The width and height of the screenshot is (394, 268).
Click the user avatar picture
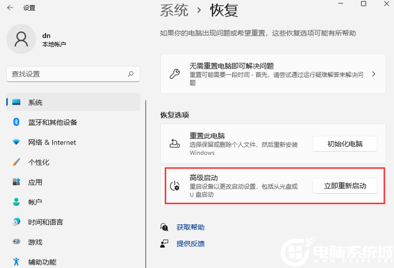21,39
